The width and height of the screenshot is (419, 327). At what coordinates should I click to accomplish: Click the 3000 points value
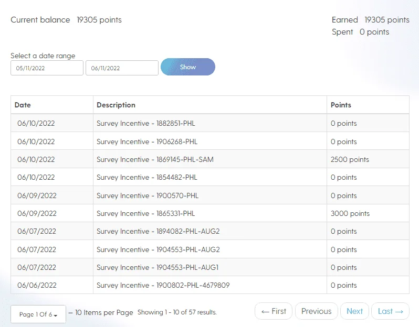350,213
